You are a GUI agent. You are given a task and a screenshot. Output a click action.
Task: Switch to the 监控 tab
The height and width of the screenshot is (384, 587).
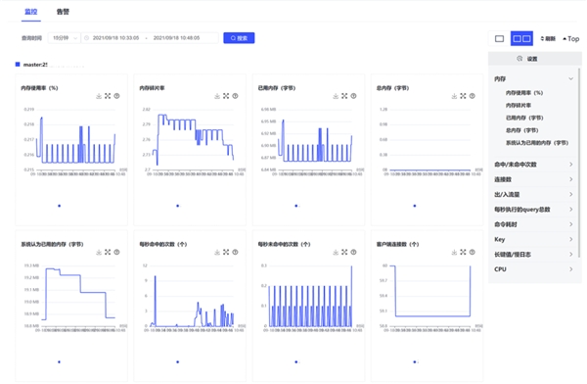(x=31, y=12)
